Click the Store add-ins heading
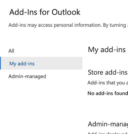The height and width of the screenshot is (134, 128). click(108, 72)
